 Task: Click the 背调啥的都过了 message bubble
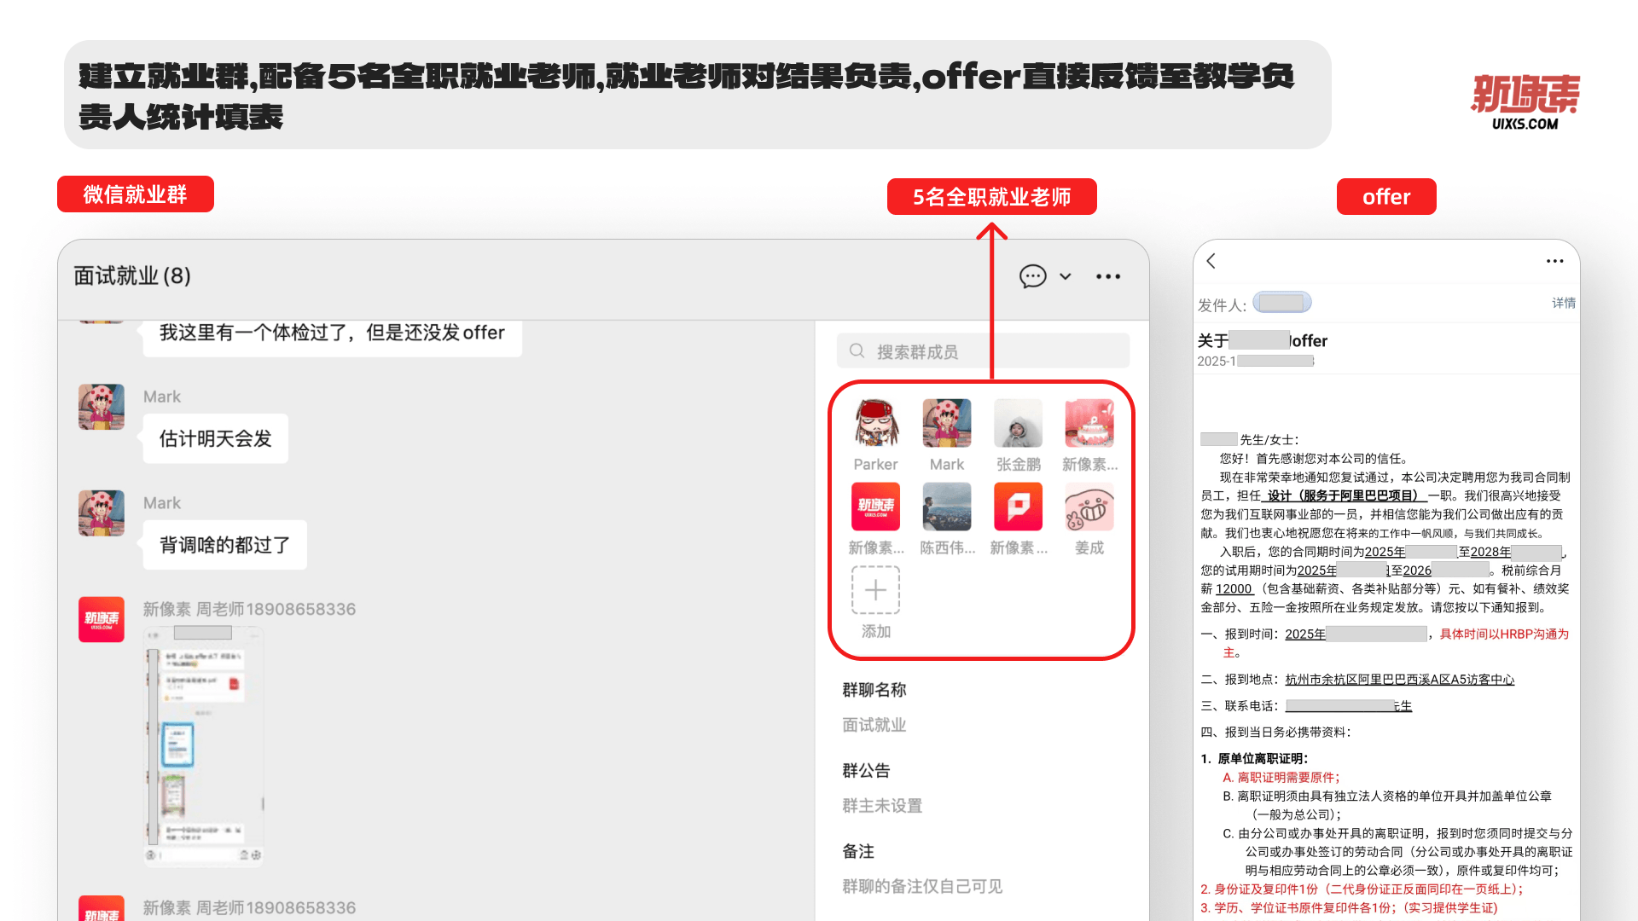click(224, 545)
